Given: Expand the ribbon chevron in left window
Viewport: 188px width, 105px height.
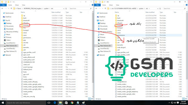Looking at the screenshot, I should pyautogui.click(x=90, y=5).
